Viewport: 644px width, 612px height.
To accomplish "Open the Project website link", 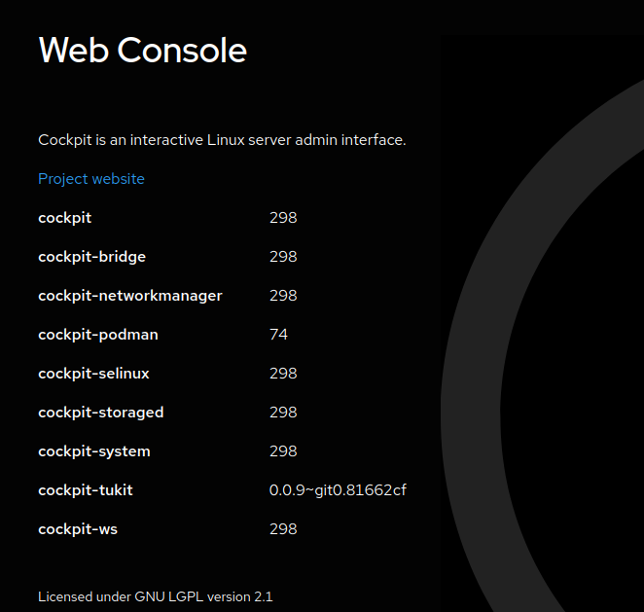I will click(x=91, y=179).
